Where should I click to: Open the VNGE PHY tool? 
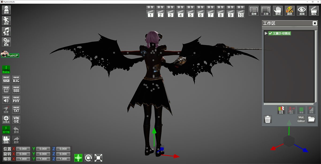click(16, 100)
